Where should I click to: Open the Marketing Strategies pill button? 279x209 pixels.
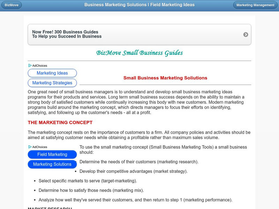[x=52, y=83]
